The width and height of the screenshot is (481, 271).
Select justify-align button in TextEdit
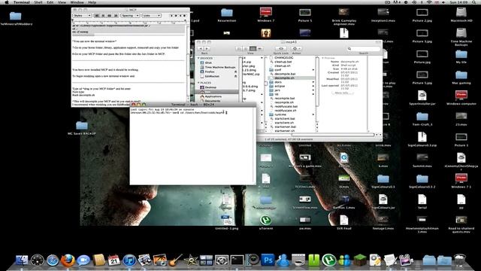(x=110, y=15)
